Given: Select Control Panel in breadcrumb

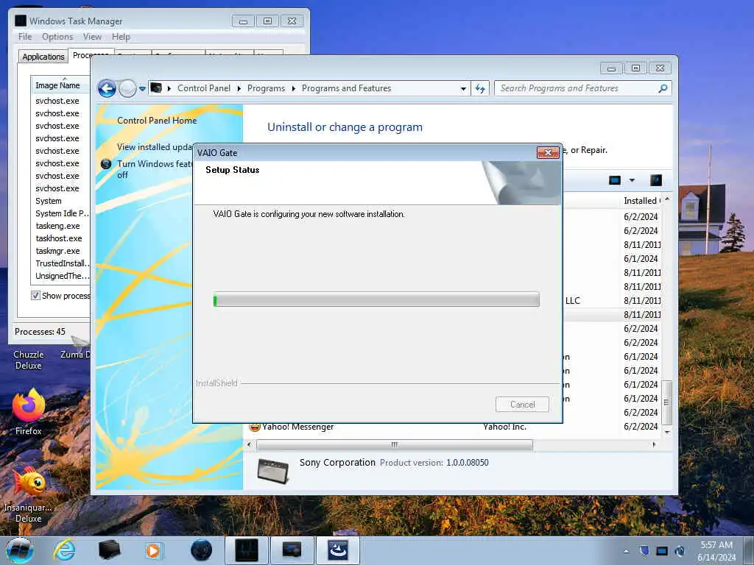Looking at the screenshot, I should pos(204,88).
